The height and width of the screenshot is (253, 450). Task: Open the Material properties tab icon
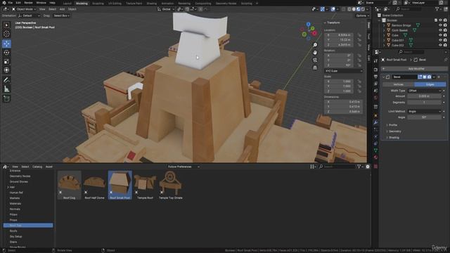375,157
